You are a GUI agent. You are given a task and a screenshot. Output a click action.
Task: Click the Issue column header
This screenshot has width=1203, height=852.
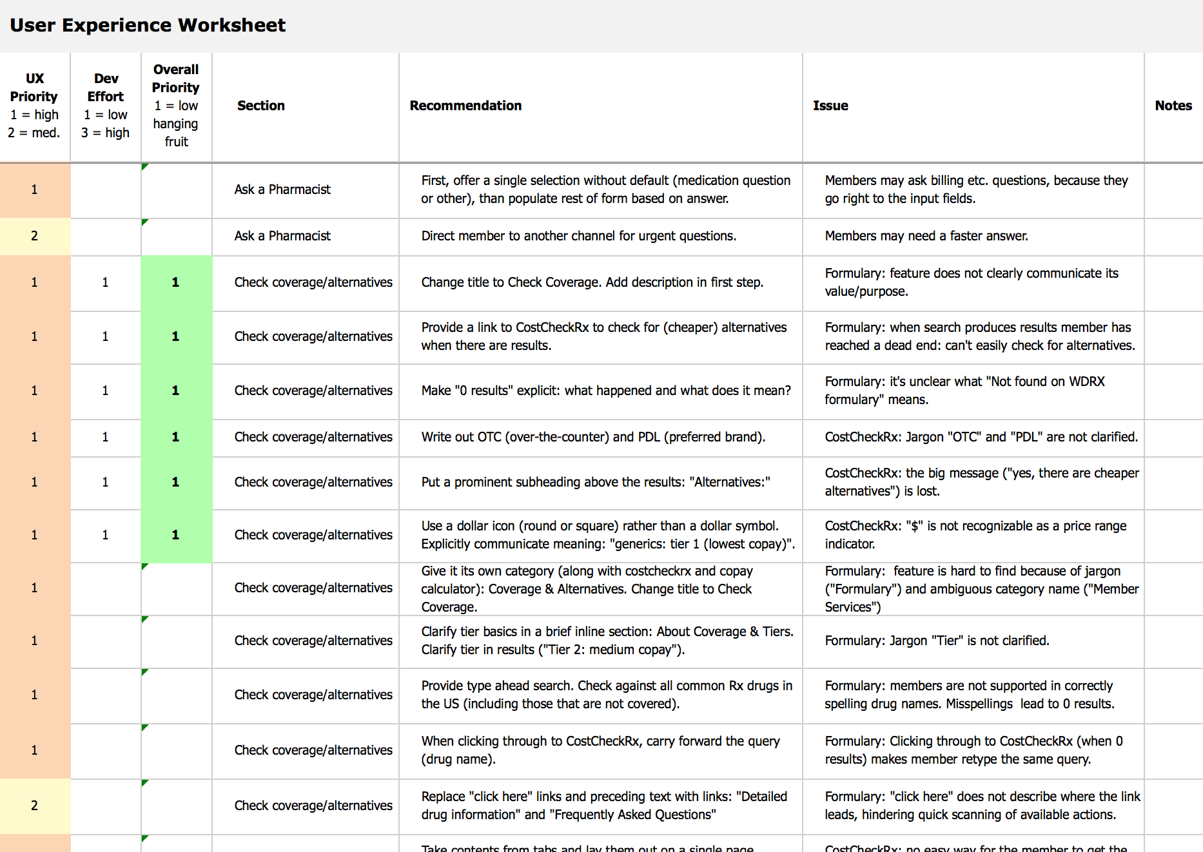830,106
